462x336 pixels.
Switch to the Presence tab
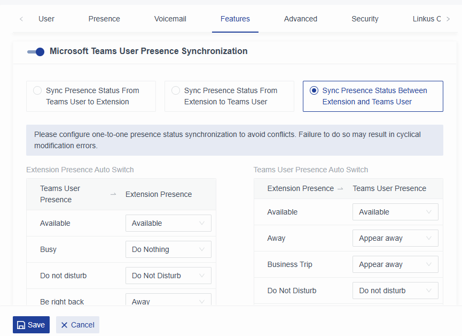104,19
